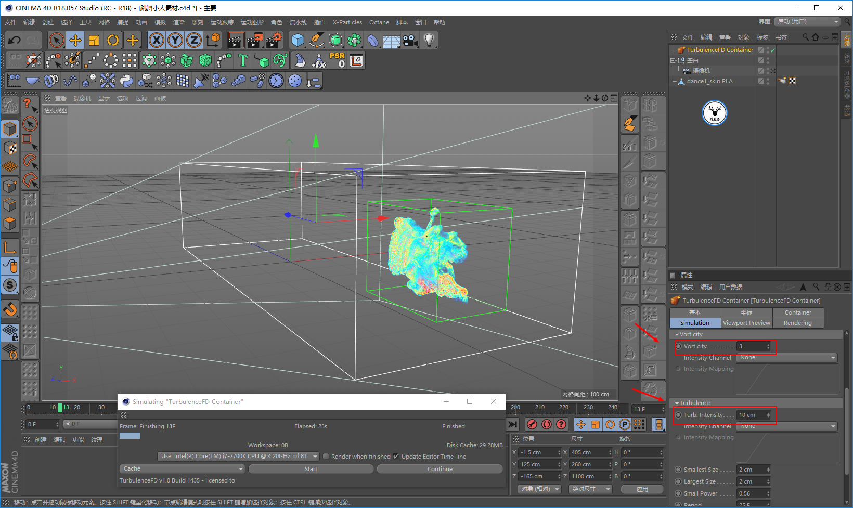The height and width of the screenshot is (508, 853).
Task: Toggle Smallest Size animation dot
Action: [678, 470]
